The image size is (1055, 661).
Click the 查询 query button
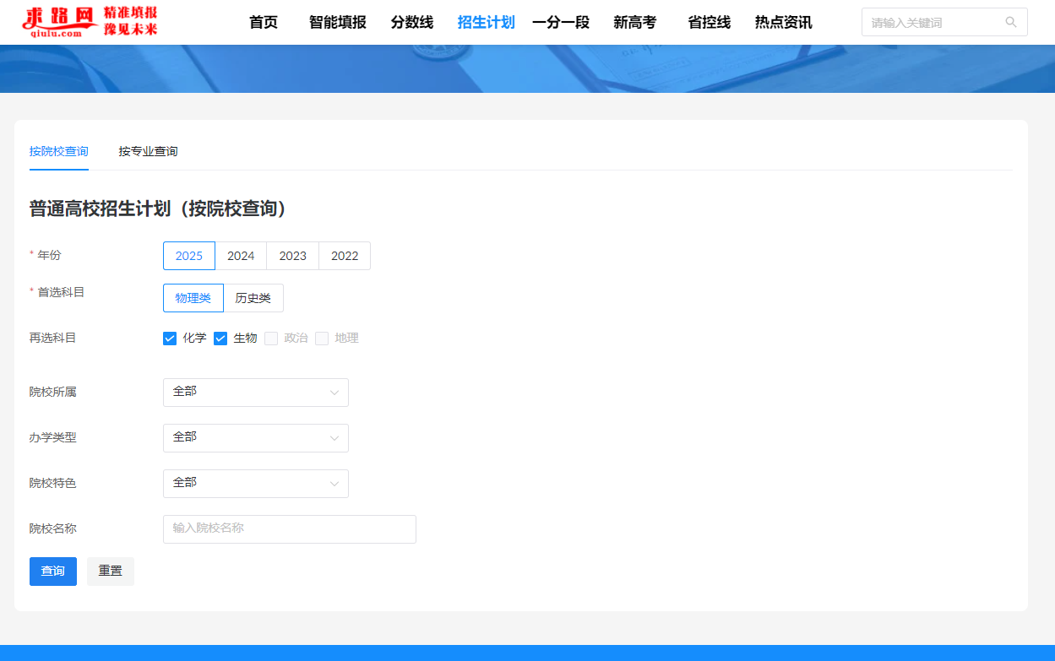coord(52,571)
